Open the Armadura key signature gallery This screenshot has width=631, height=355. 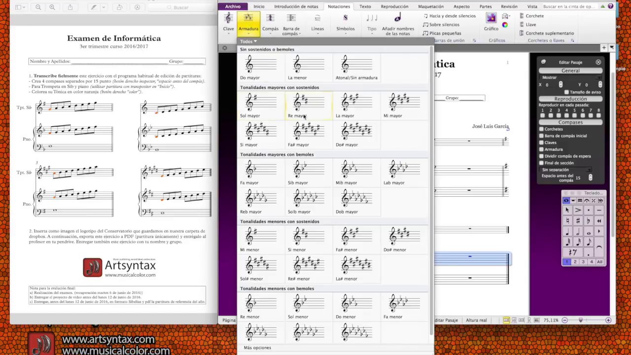pos(248,23)
